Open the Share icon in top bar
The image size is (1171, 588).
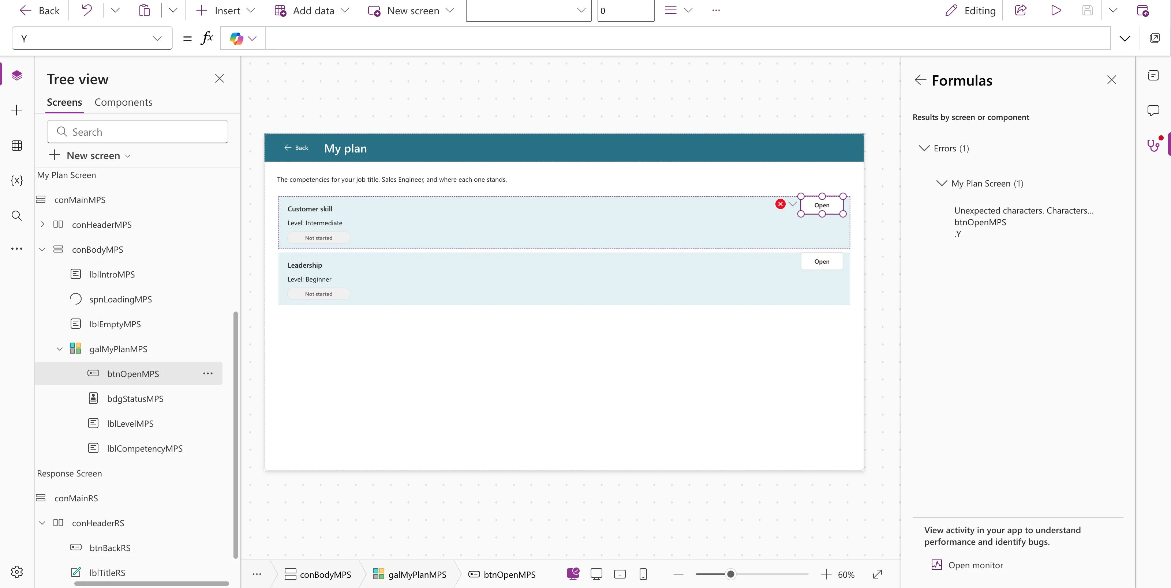1021,11
